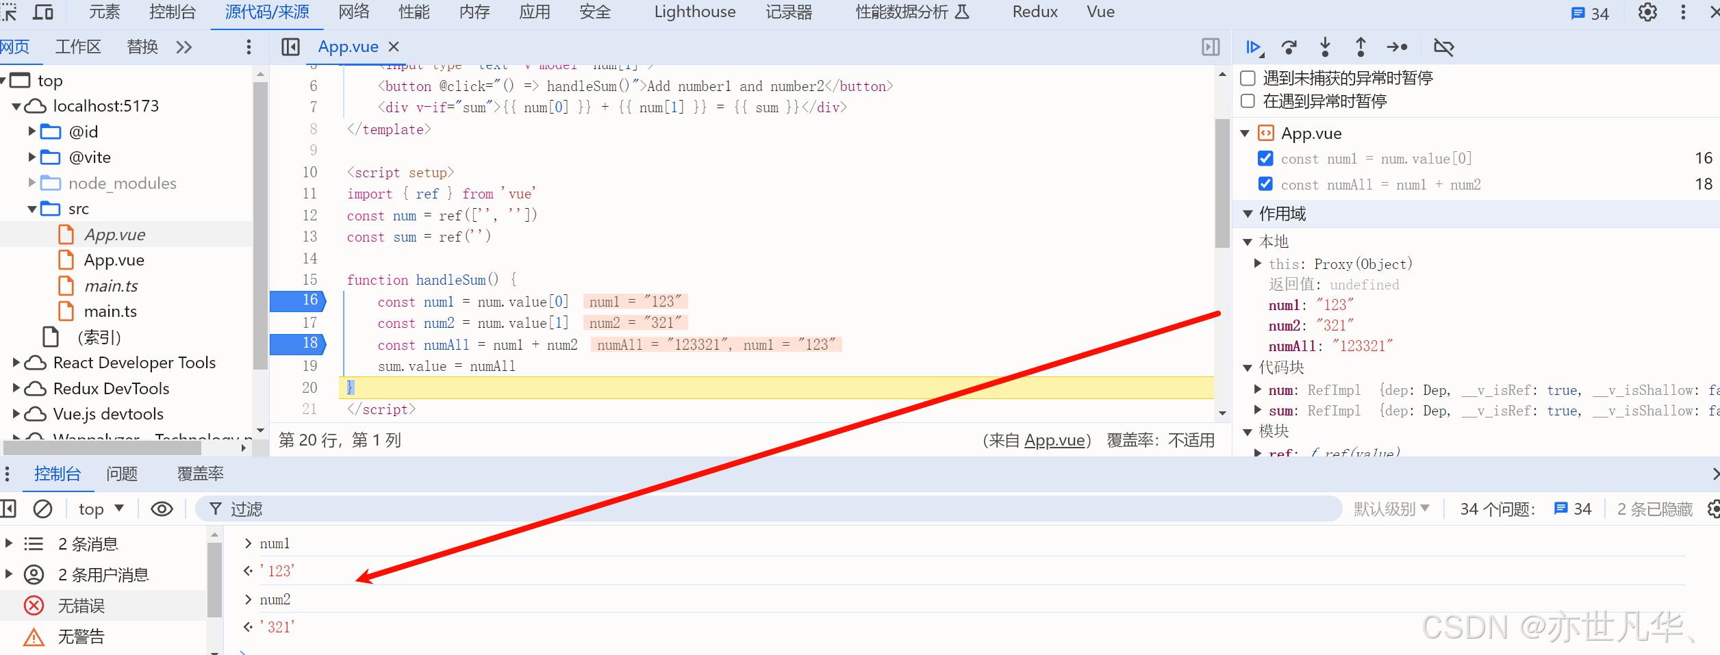Viewport: 1720px width, 655px height.
Task: Toggle breakpoint at line 18 gutter
Action: [298, 344]
